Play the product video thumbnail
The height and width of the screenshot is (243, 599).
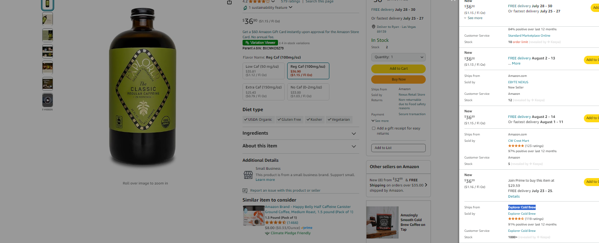[x=47, y=100]
